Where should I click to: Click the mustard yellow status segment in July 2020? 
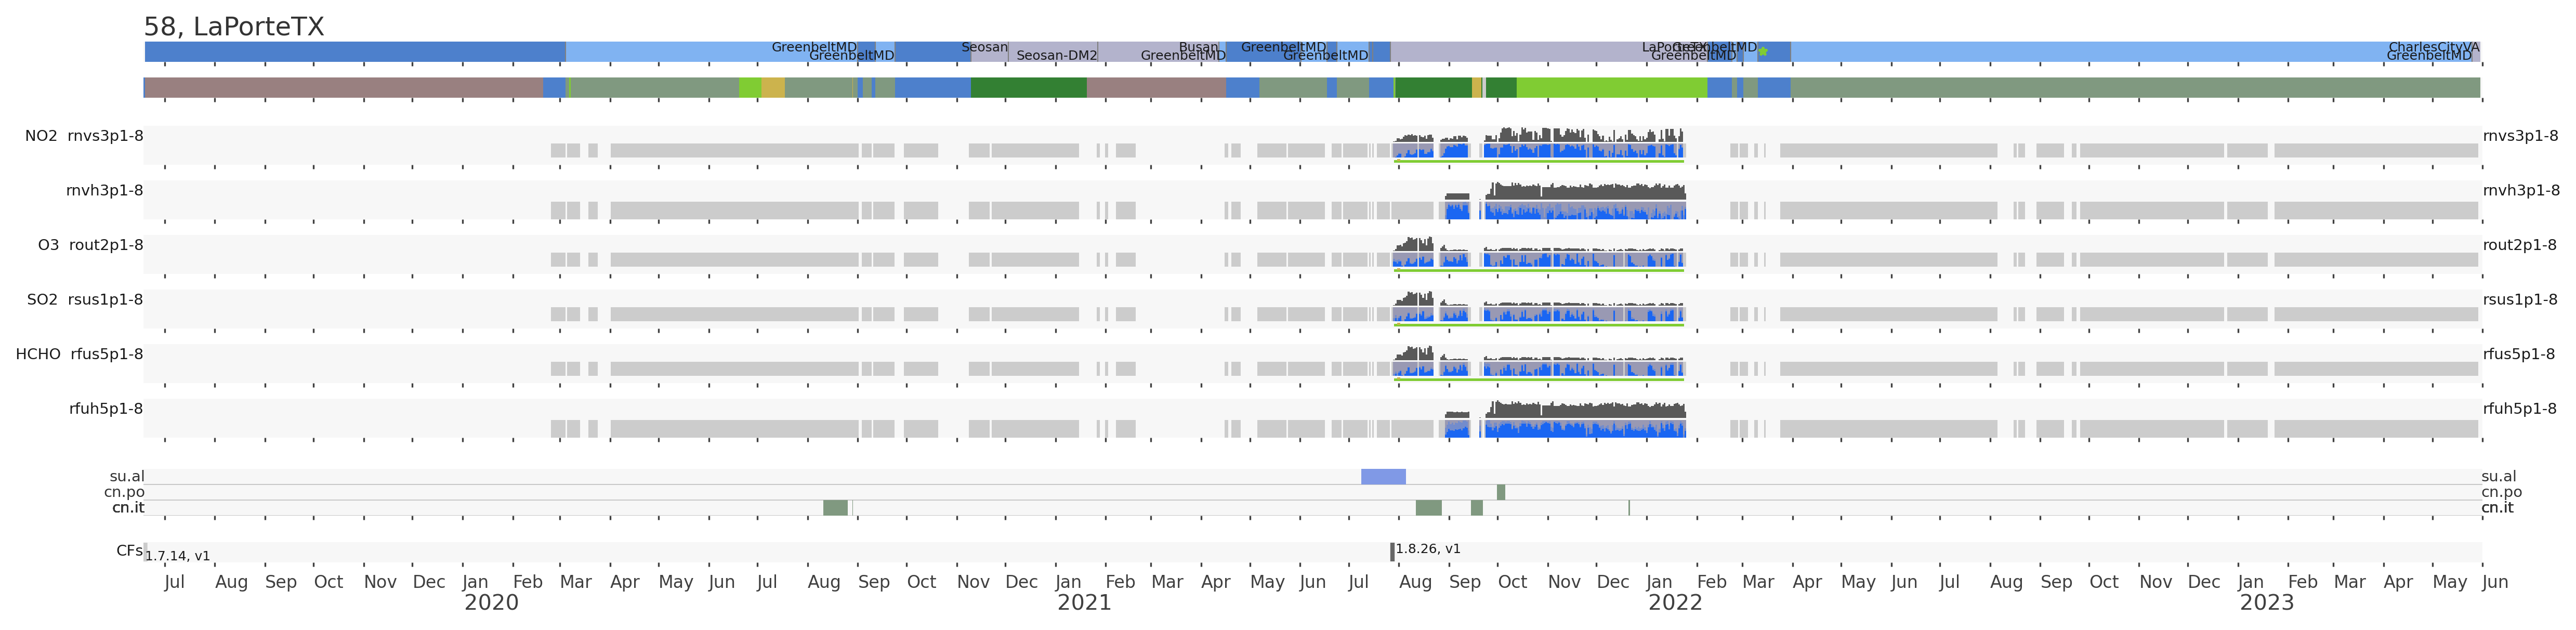(772, 88)
